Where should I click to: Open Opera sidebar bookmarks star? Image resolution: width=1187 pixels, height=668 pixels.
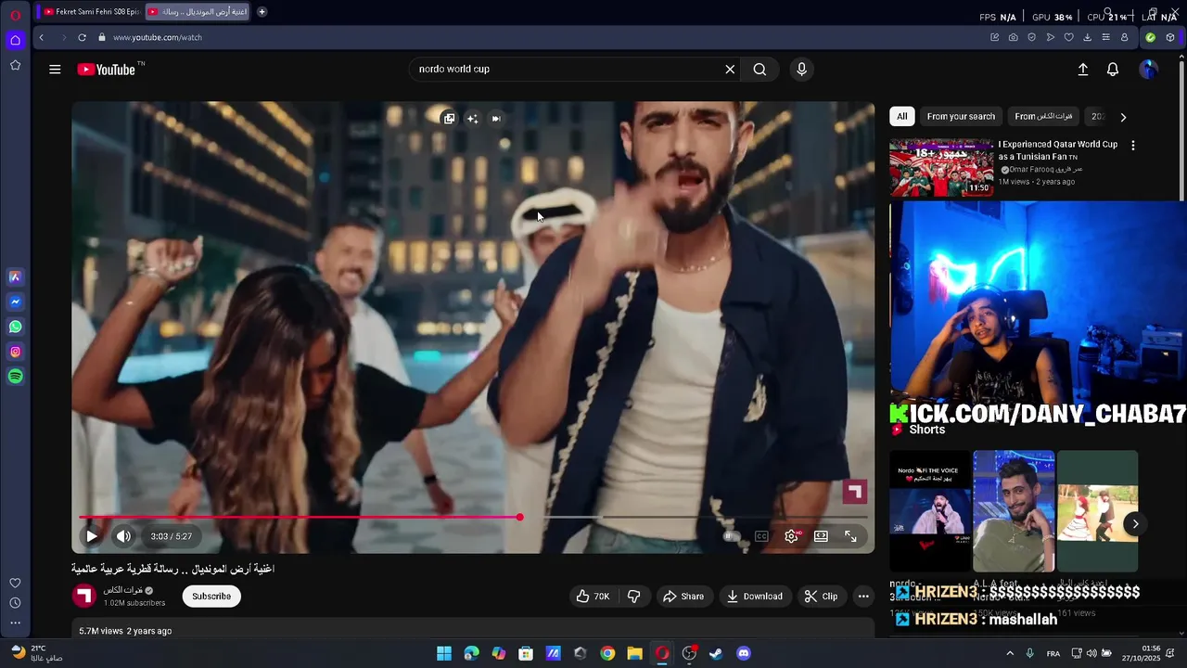[x=15, y=65]
